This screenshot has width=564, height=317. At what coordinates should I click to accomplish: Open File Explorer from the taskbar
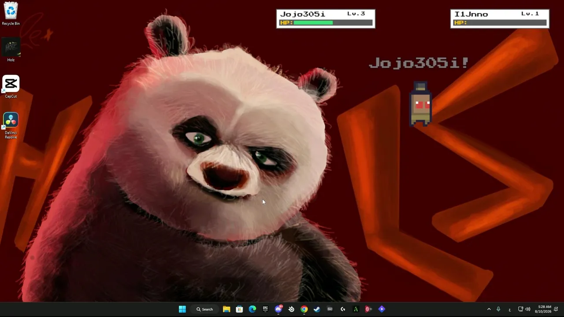pos(226,309)
